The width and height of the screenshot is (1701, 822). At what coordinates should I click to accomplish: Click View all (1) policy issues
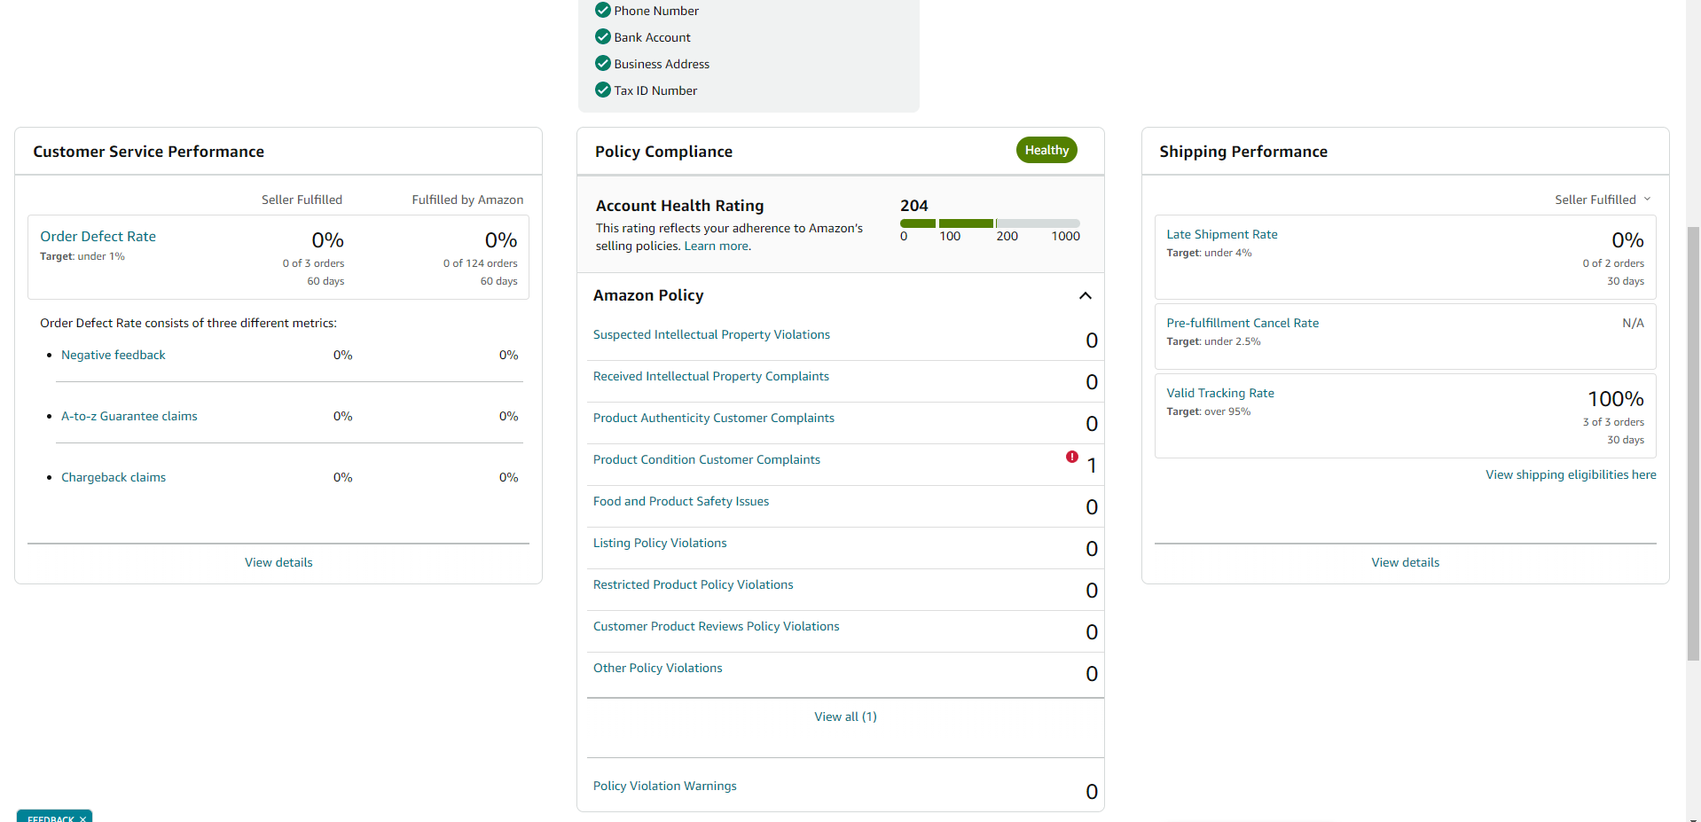[845, 716]
